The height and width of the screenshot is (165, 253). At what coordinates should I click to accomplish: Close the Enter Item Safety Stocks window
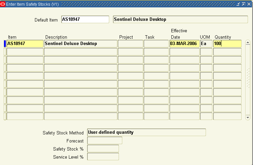(249, 4)
